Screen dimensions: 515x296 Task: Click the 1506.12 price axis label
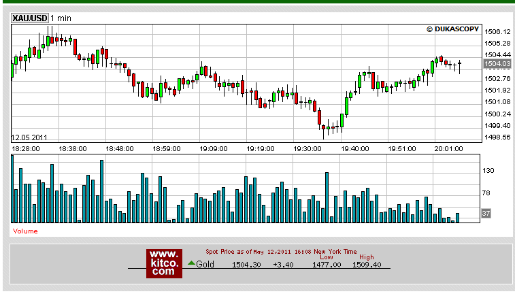[x=498, y=31]
